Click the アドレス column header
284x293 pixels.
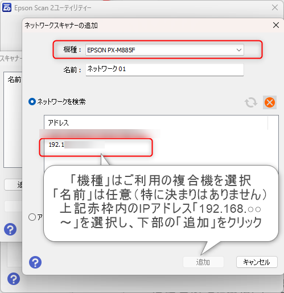(x=156, y=123)
